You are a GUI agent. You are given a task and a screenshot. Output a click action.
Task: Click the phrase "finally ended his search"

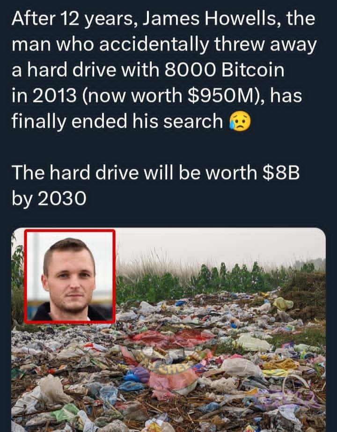pos(117,121)
